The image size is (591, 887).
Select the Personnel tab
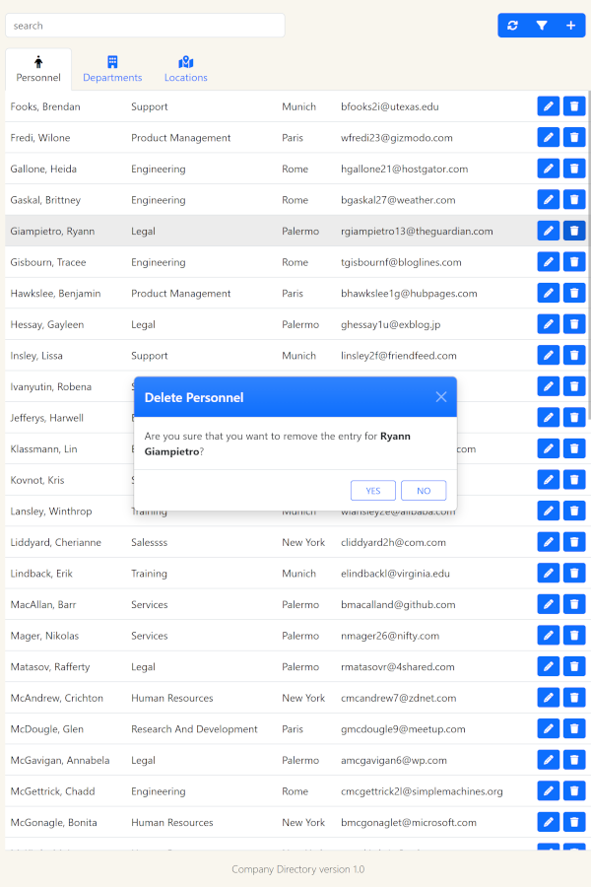(38, 69)
